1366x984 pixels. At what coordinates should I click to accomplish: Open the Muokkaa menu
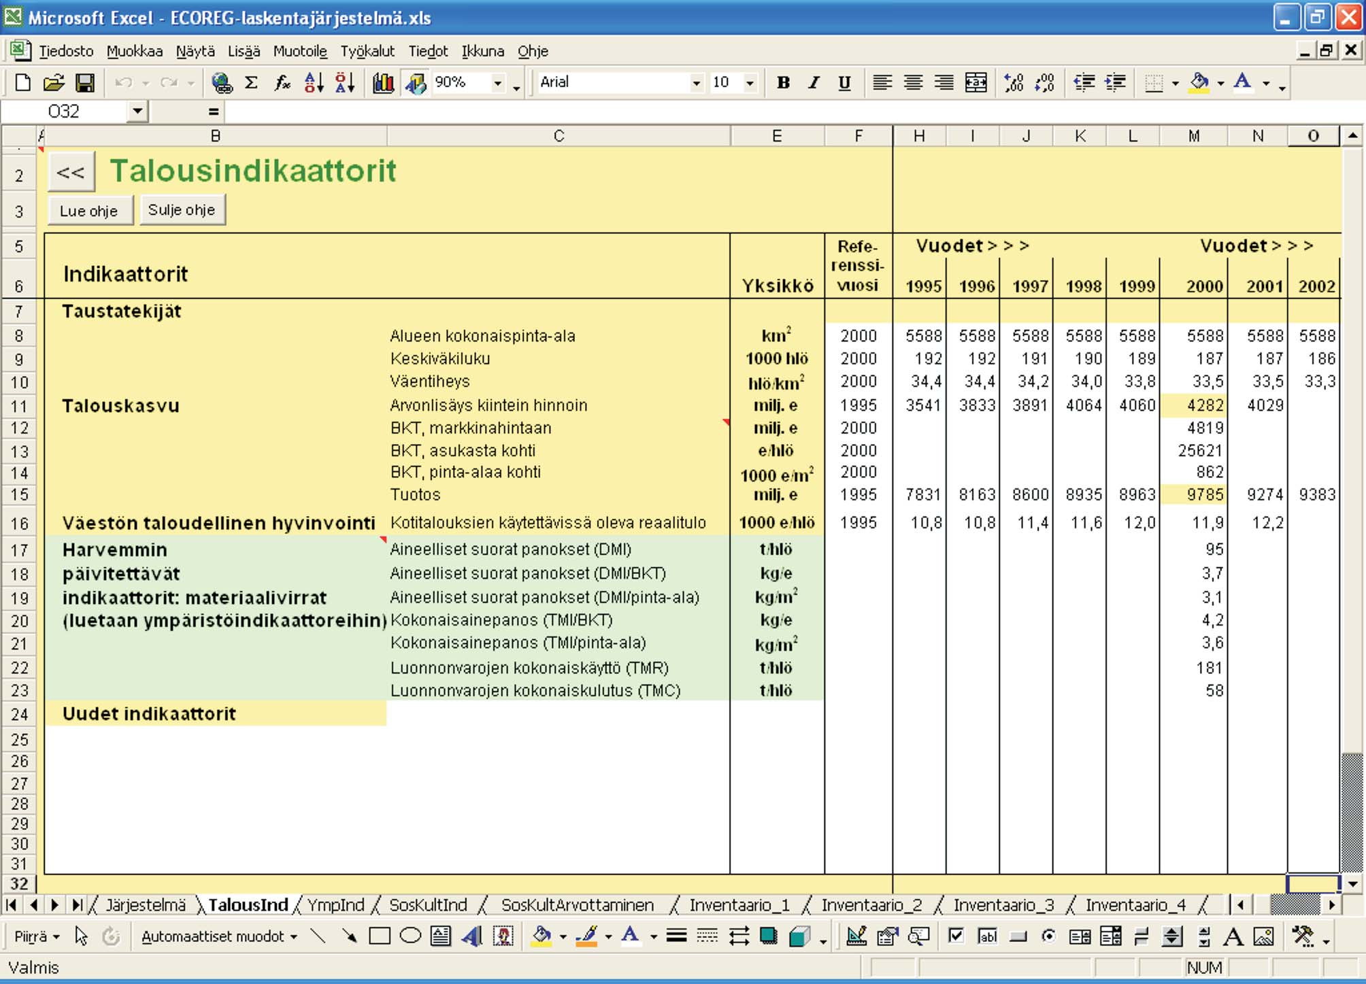coord(135,51)
